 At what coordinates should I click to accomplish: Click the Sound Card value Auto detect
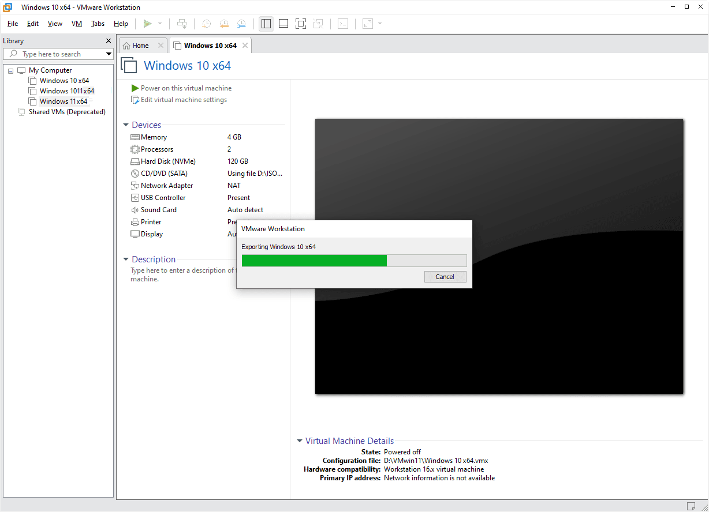click(x=245, y=210)
